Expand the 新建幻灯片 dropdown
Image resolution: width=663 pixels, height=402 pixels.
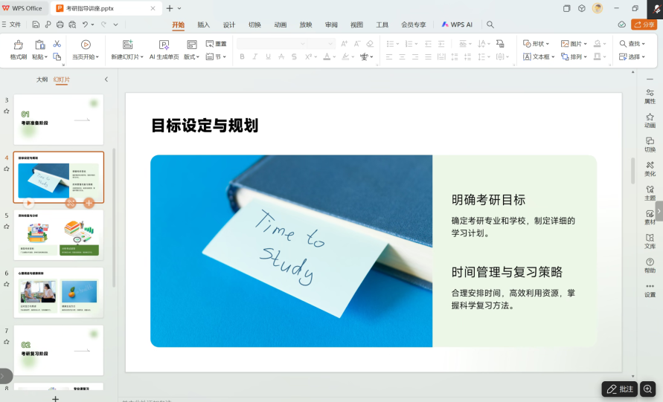point(141,57)
